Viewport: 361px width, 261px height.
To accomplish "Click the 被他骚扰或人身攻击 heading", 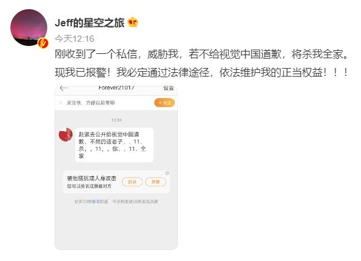I will point(92,178).
